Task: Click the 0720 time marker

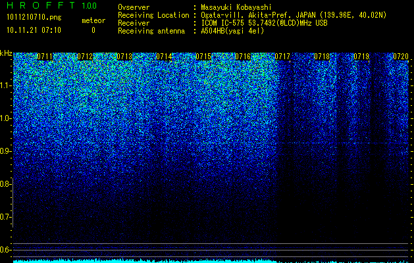Action: tap(401, 57)
